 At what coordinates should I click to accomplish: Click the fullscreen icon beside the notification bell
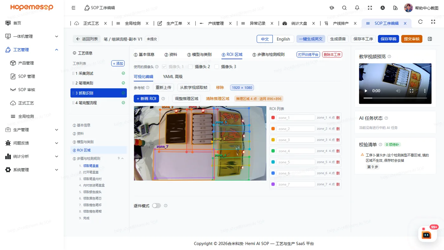coord(370,8)
